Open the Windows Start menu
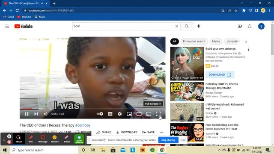Image resolution: width=274 pixels, height=154 pixels. (5, 150)
